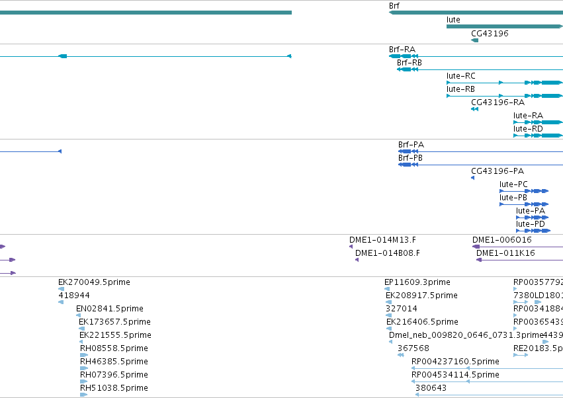Select the Brf gene bar
Image resolution: width=563 pixels, height=398 pixels.
[476, 13]
